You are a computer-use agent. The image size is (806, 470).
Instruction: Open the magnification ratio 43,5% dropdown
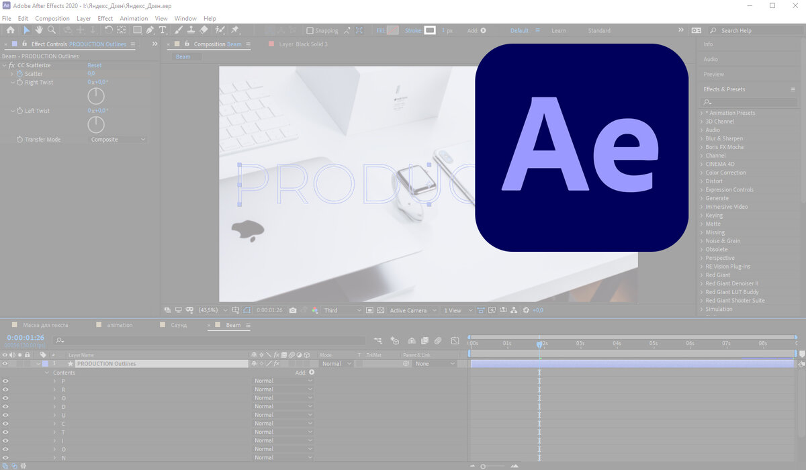pos(213,310)
